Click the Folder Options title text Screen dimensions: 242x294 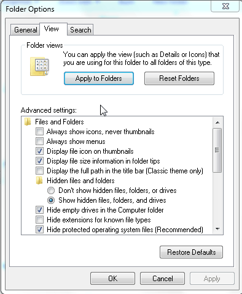(30, 9)
